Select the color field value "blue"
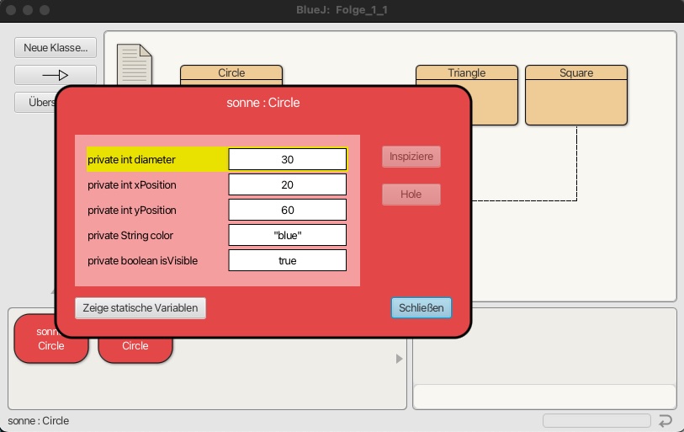The width and height of the screenshot is (684, 432). [287, 235]
